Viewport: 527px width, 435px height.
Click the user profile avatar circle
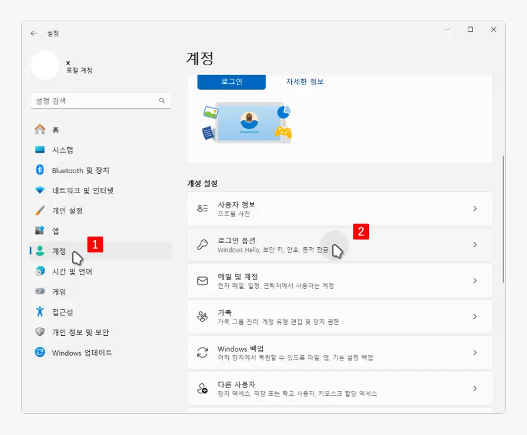[x=45, y=65]
